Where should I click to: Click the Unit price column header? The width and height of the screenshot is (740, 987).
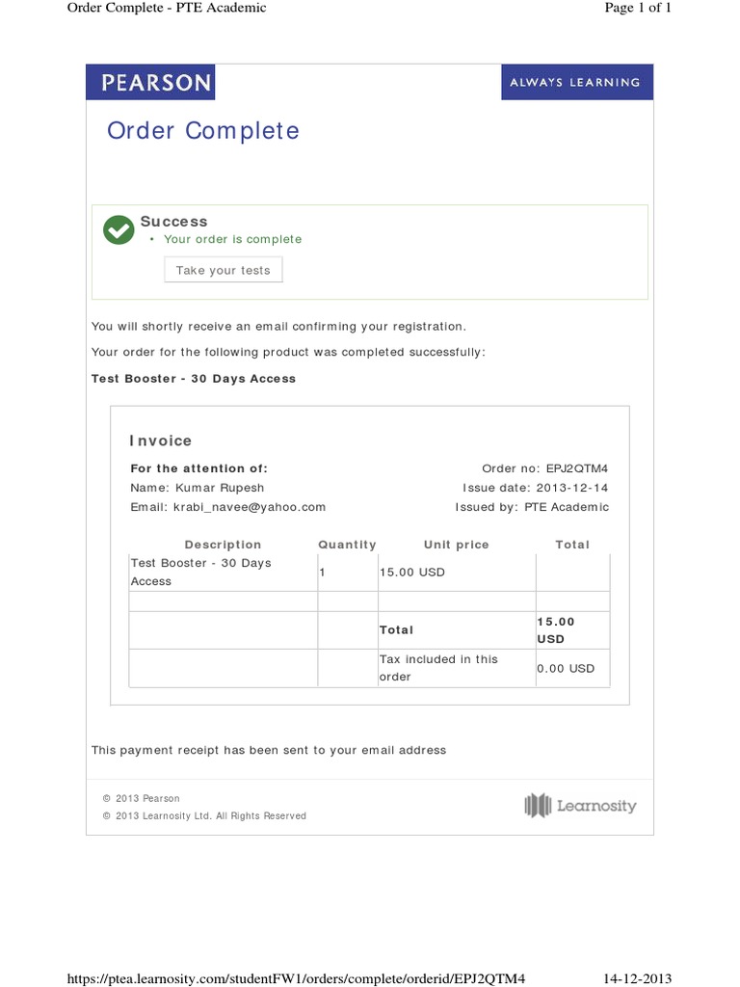pyautogui.click(x=456, y=545)
